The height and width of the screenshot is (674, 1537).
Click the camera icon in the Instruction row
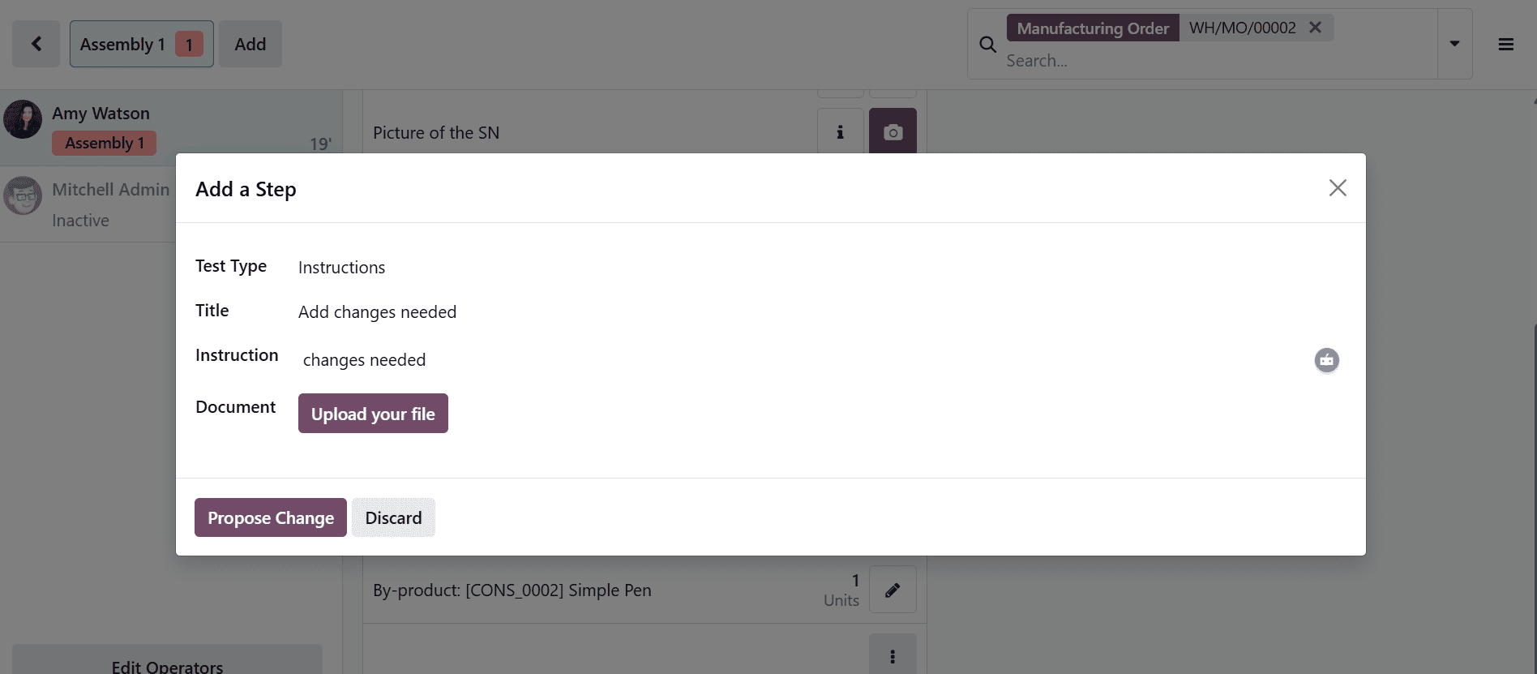tap(1326, 360)
